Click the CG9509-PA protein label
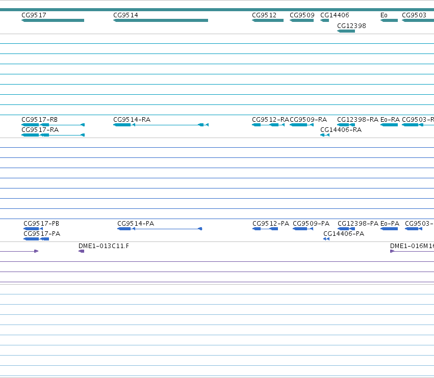Viewport: 434px width, 378px height. point(311,224)
